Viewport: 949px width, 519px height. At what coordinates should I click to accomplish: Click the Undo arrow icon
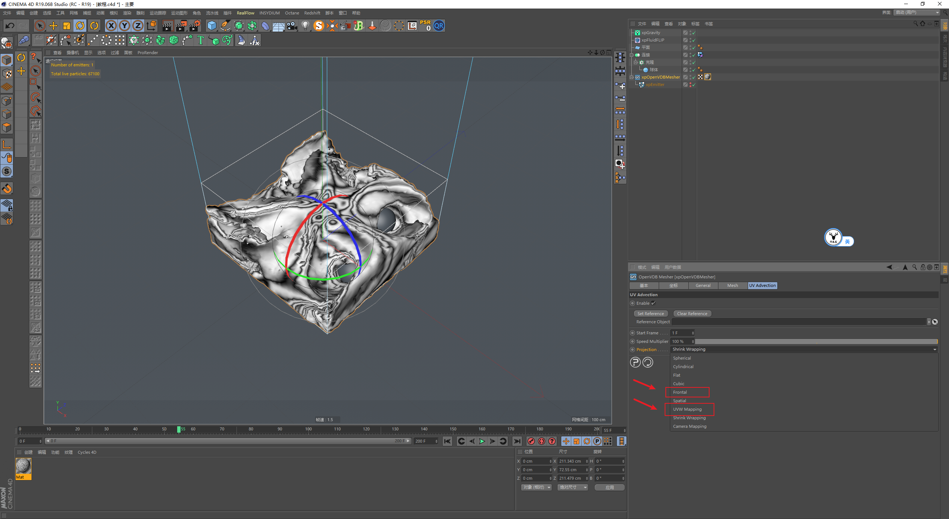[x=10, y=26]
